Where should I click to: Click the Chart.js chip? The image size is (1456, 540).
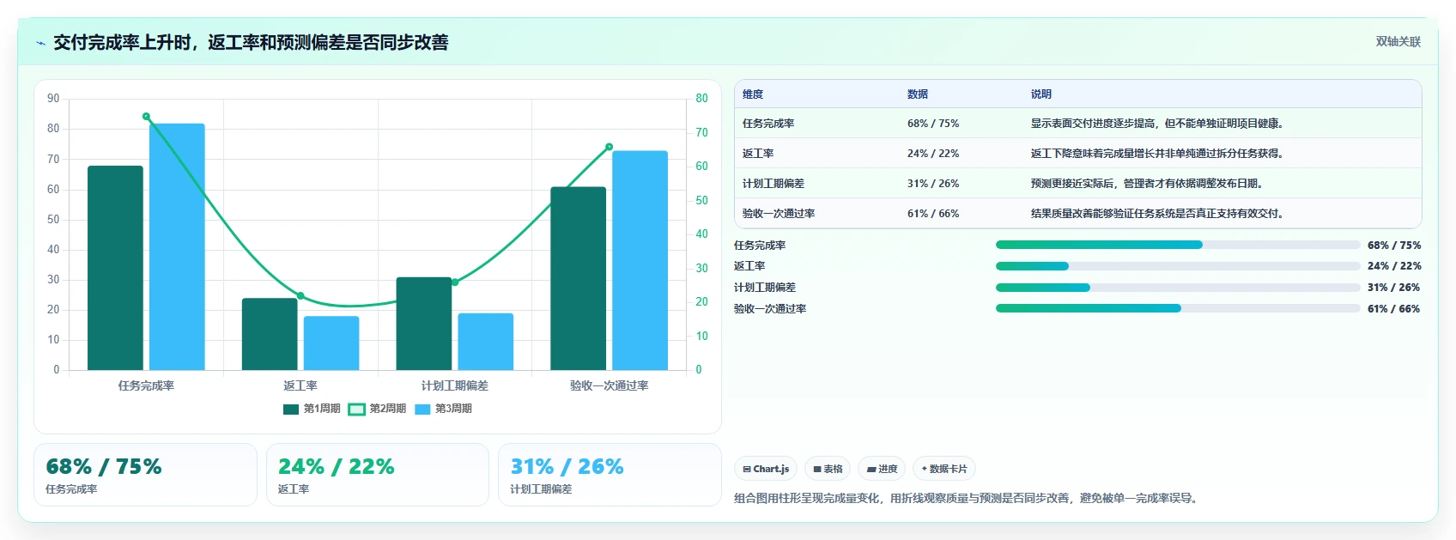(766, 469)
